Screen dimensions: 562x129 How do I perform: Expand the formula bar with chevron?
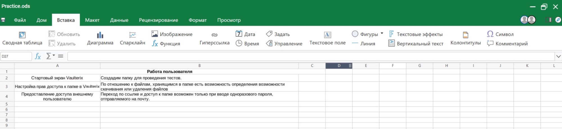pyautogui.click(x=558, y=56)
